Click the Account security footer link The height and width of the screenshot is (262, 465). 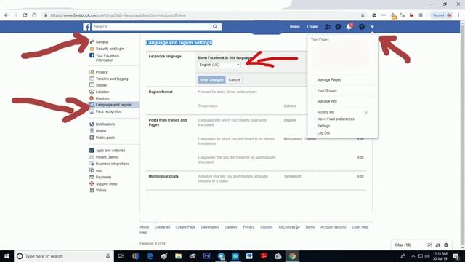333,227
